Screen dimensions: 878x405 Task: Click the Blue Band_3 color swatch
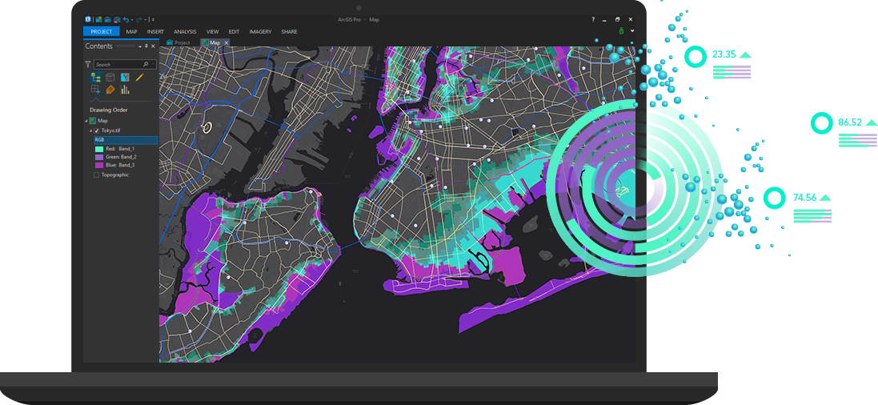[99, 165]
